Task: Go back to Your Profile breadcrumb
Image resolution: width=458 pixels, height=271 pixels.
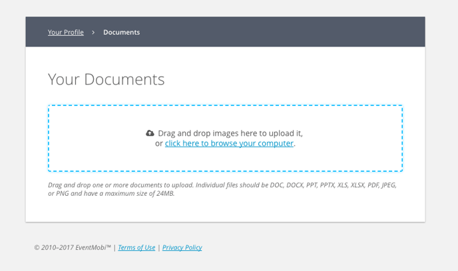Action: (x=66, y=32)
